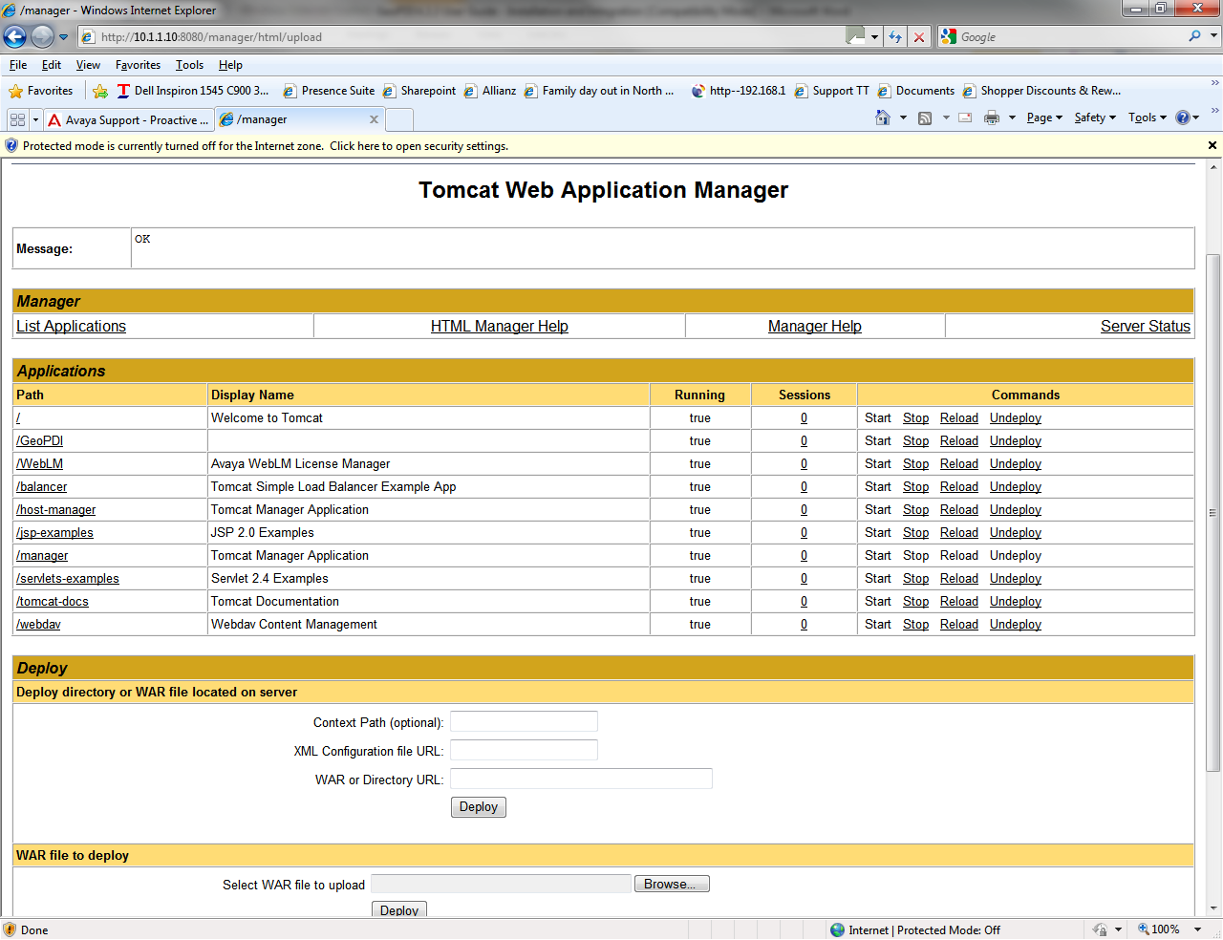This screenshot has height=940, width=1223.
Task: Open the Help question mark icon
Action: pyautogui.click(x=1183, y=117)
